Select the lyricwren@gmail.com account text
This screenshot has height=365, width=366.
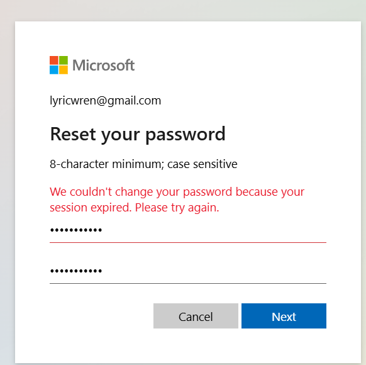(x=105, y=101)
